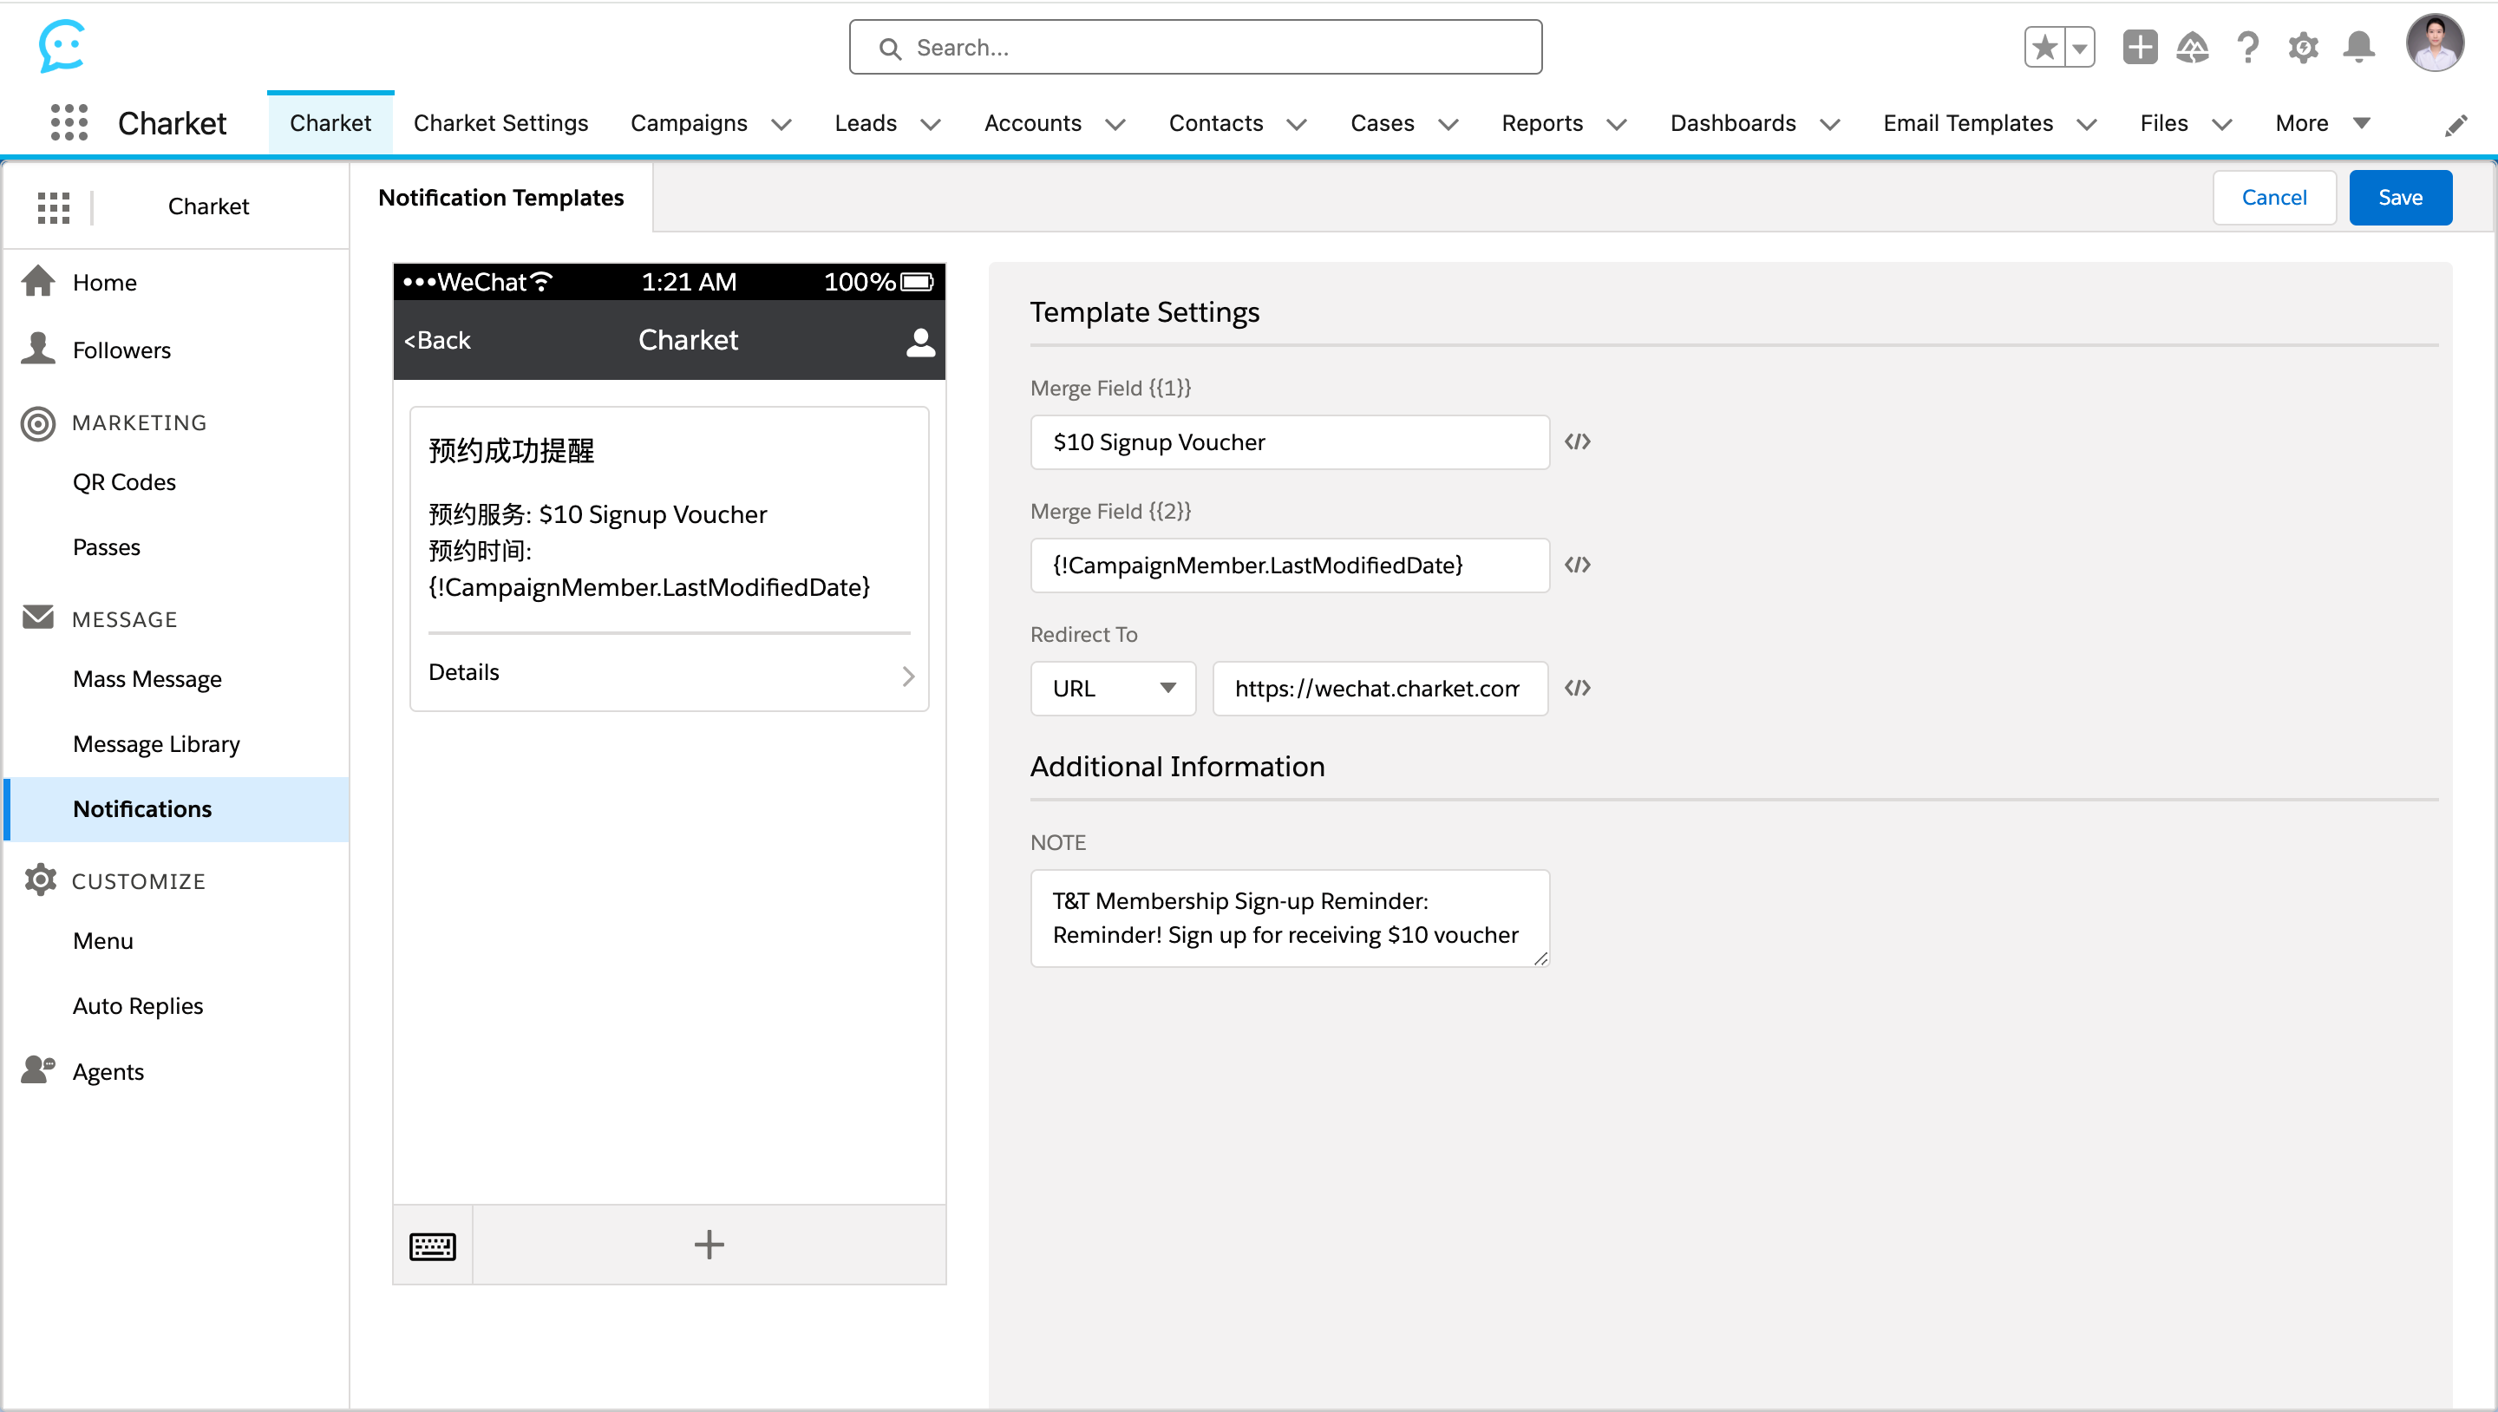Viewport: 2498px width, 1412px height.
Task: Click the Message envelope icon
Action: [x=38, y=618]
